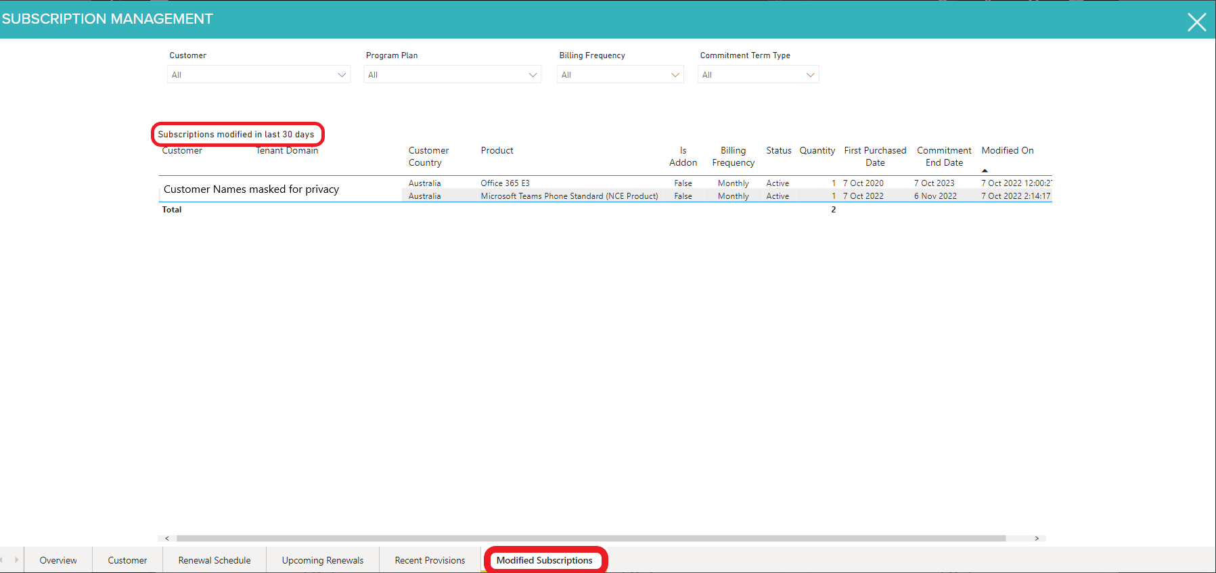Sort by Modified On column header
Viewport: 1216px width, 573px height.
click(x=1007, y=151)
